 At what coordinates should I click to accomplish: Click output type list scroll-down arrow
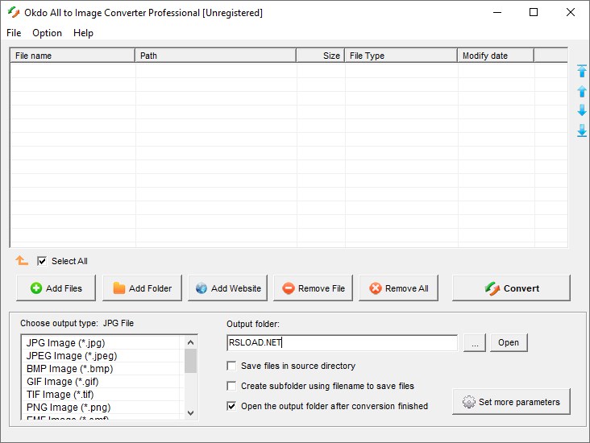tap(190, 413)
